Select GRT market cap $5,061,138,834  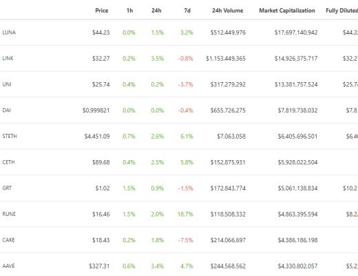click(x=298, y=188)
